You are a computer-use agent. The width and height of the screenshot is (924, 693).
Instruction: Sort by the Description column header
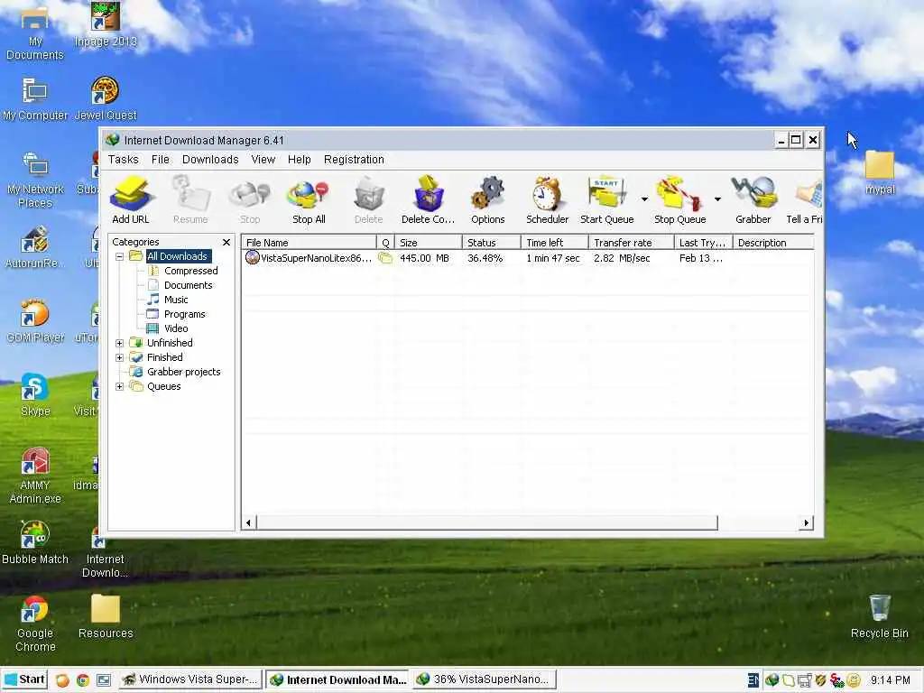773,243
